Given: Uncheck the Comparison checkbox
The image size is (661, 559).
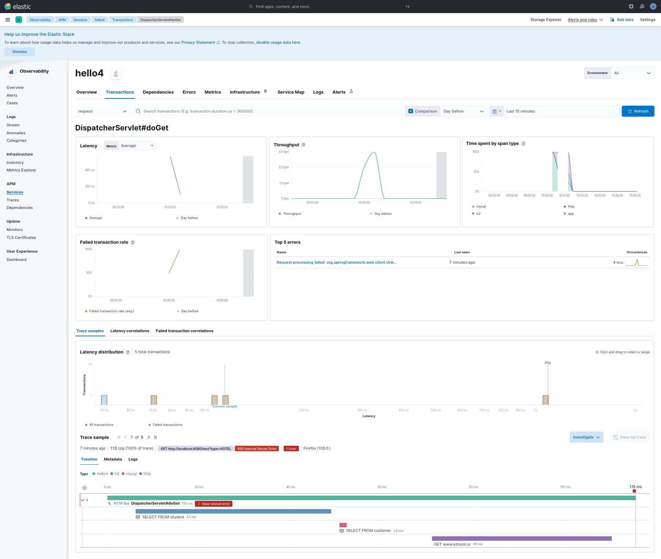Looking at the screenshot, I should coord(411,111).
